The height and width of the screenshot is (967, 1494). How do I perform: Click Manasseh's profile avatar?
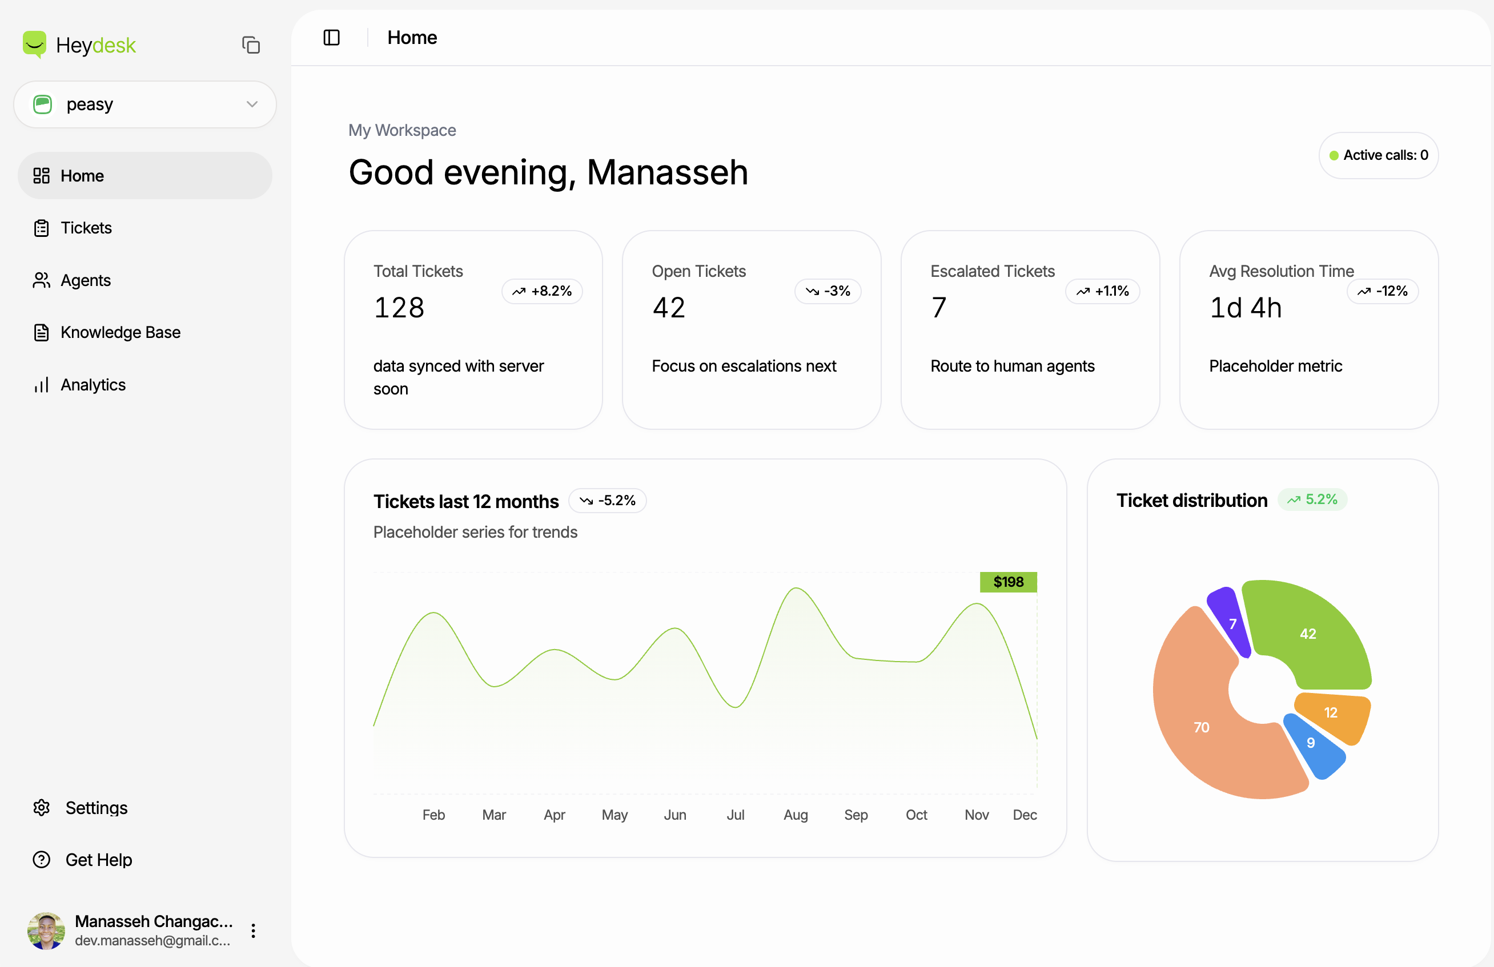point(46,930)
